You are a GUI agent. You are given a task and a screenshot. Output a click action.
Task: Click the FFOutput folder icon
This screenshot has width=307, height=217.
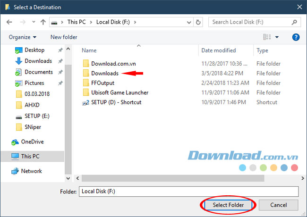86,83
